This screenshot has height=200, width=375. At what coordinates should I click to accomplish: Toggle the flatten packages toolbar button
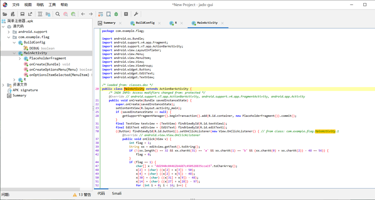(x=48, y=14)
